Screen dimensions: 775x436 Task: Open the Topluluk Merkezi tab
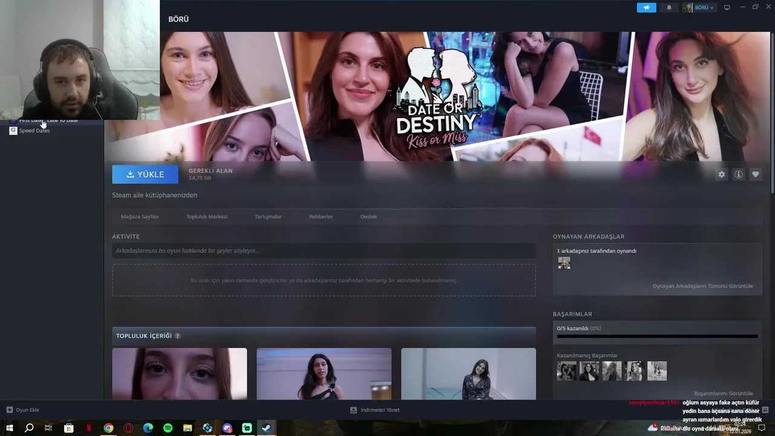click(207, 216)
